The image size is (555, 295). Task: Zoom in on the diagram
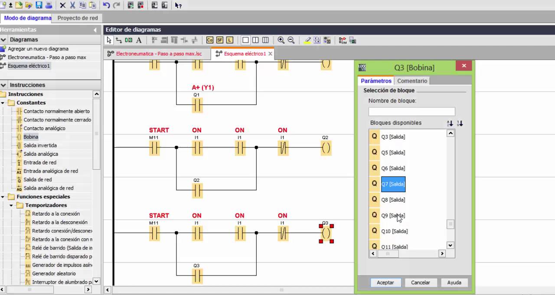click(x=281, y=40)
